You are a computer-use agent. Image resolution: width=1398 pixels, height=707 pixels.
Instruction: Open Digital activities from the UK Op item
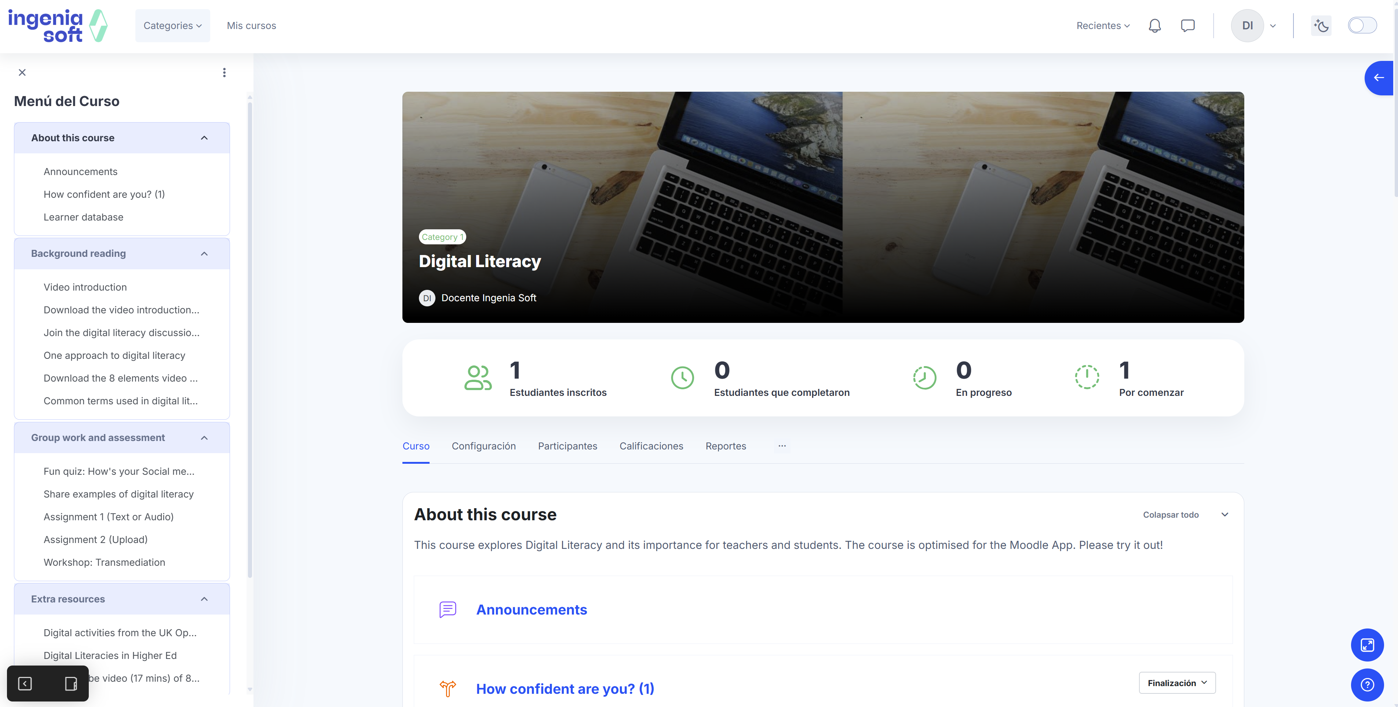(120, 633)
